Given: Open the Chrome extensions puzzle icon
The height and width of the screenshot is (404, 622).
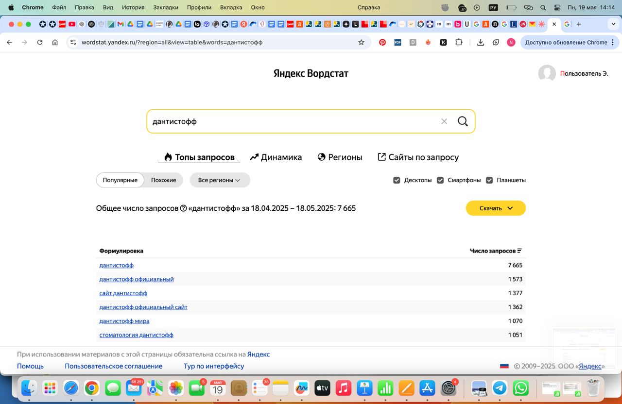Looking at the screenshot, I should 459,42.
